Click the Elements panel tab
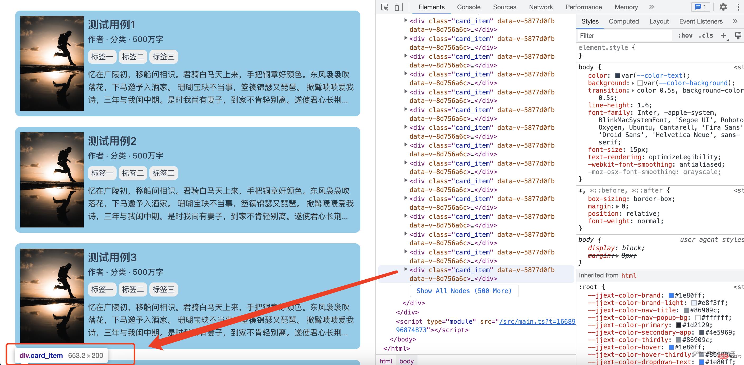This screenshot has height=365, width=744. coord(431,8)
